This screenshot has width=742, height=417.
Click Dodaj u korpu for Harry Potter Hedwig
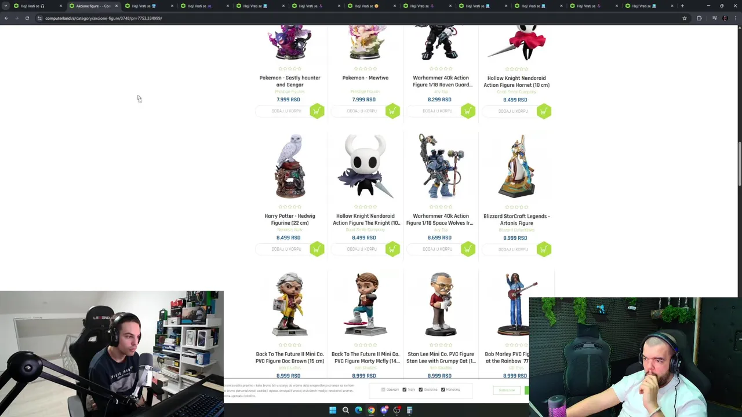(286, 249)
